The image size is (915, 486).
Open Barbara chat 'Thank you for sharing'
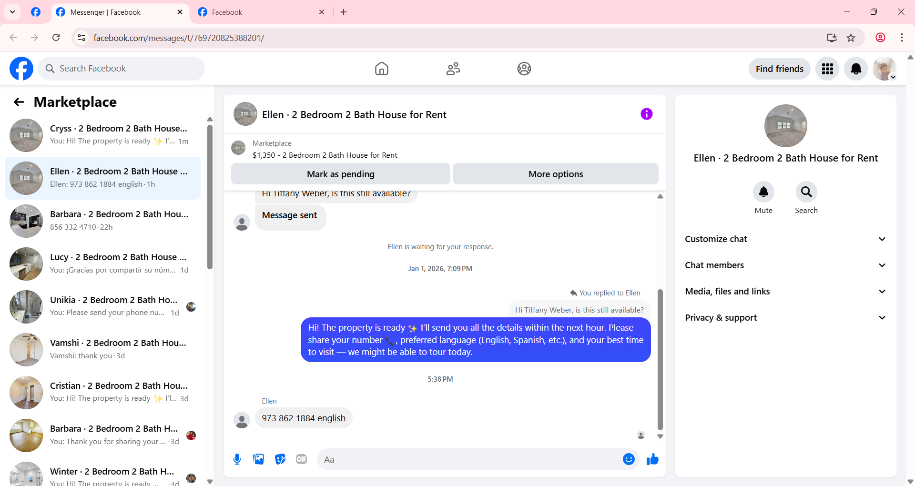(x=102, y=435)
